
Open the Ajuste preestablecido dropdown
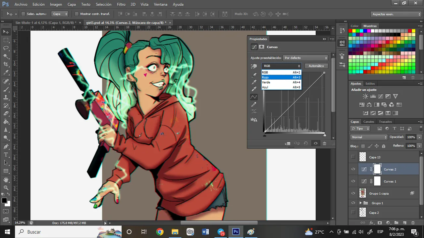[305, 58]
